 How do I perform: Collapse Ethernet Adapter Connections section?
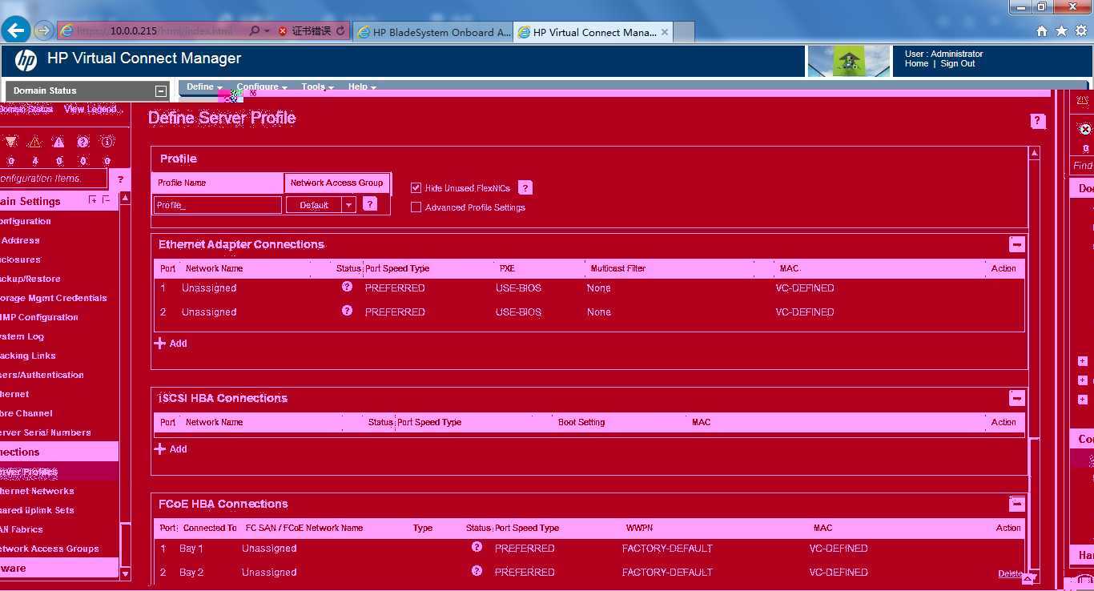pos(1016,244)
